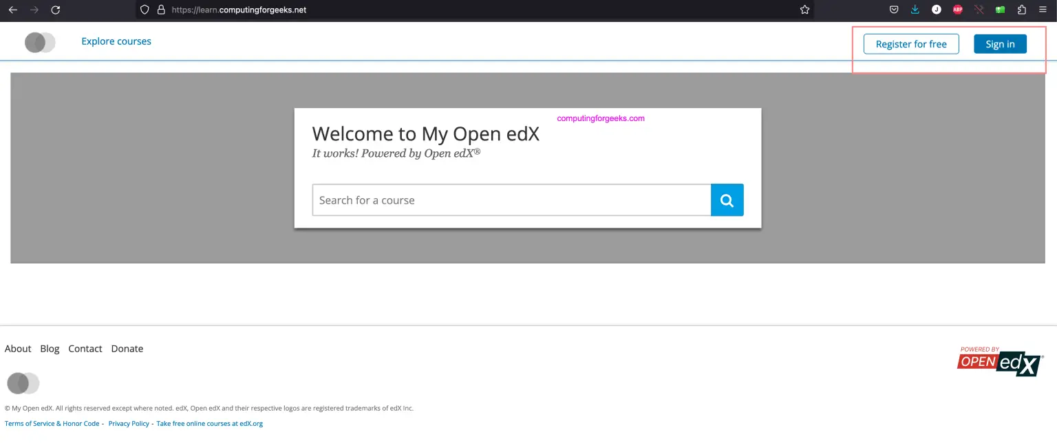
Task: Click the 'J' profile account icon
Action: point(936,9)
